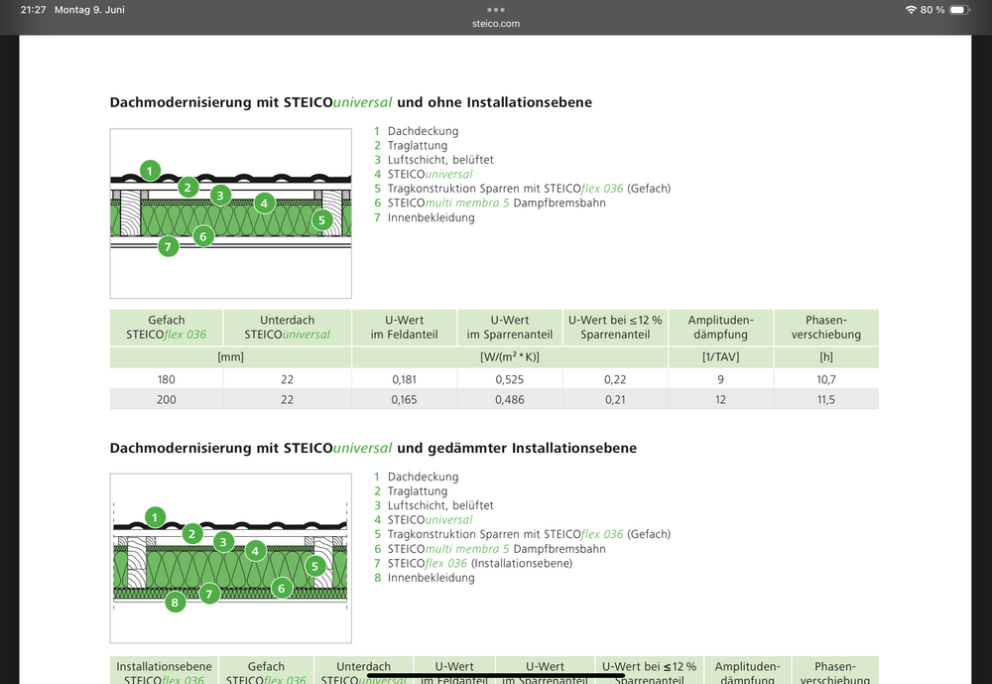Tap 'STEICOflex 036 (Installationsebene)' legend entry

(x=480, y=563)
